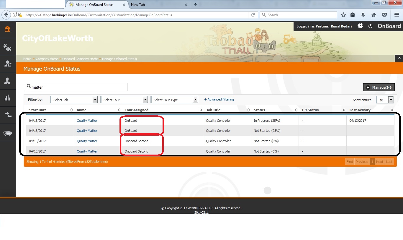The width and height of the screenshot is (403, 240).
Task: Open the Firefox hamburger menu
Action: coord(397,15)
